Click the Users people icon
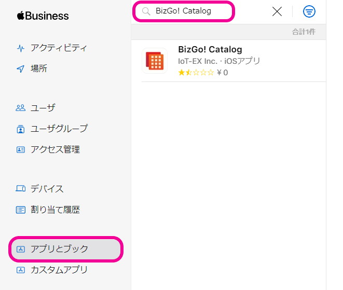 [x=21, y=108]
